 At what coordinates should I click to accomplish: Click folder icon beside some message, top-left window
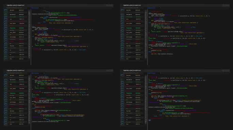point(6,37)
